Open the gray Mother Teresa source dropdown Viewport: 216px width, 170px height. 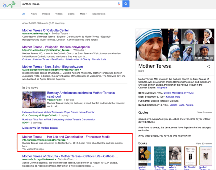tap(61, 34)
